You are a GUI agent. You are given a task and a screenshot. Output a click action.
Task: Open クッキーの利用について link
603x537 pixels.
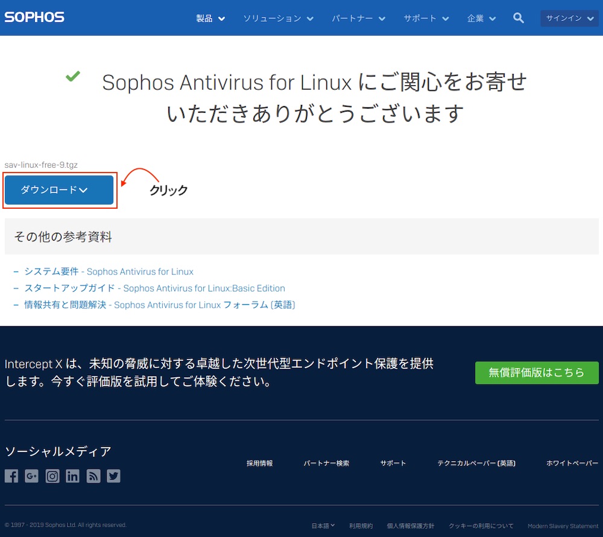point(481,526)
